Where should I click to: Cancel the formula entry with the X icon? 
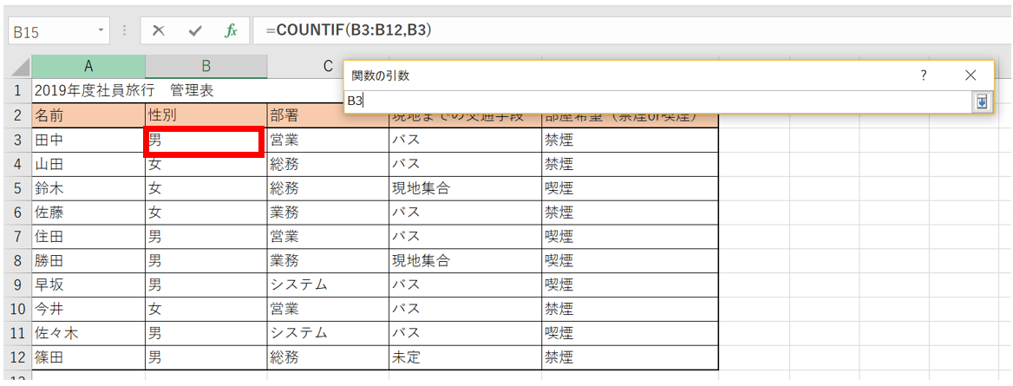pos(159,31)
